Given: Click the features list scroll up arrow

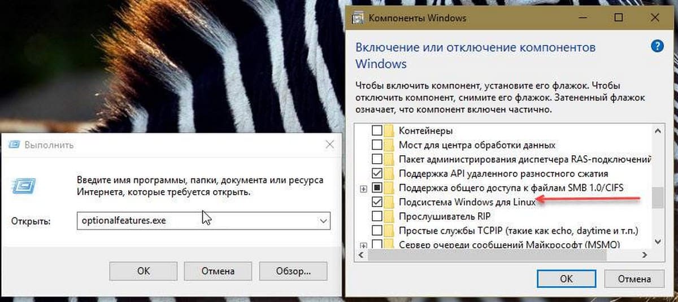Looking at the screenshot, I should 657,130.
